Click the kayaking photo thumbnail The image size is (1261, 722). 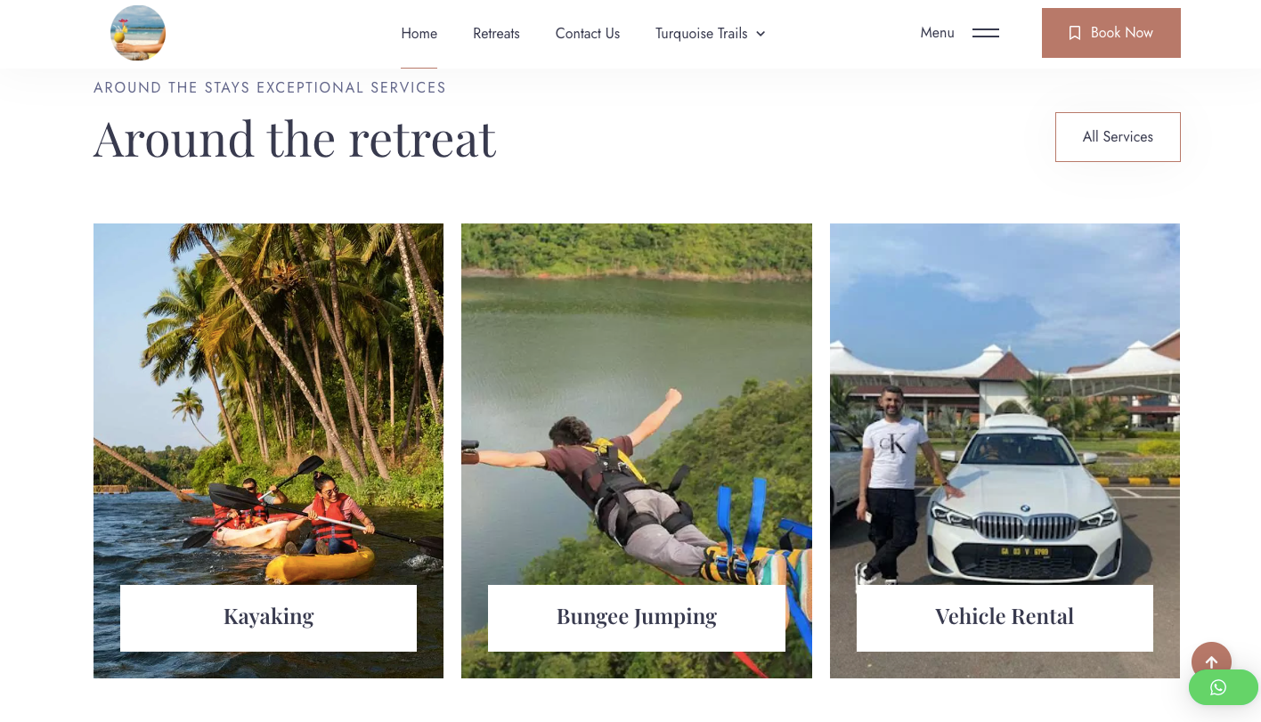[268, 401]
